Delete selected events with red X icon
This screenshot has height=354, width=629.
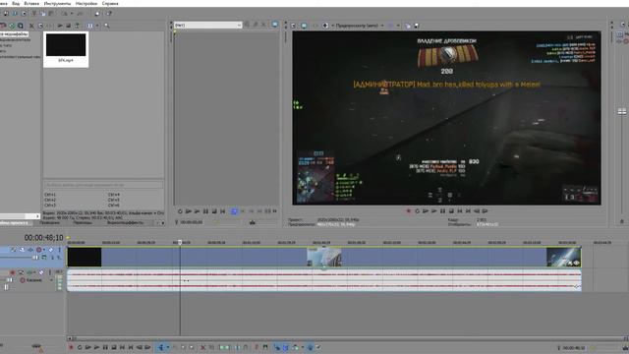click(203, 347)
